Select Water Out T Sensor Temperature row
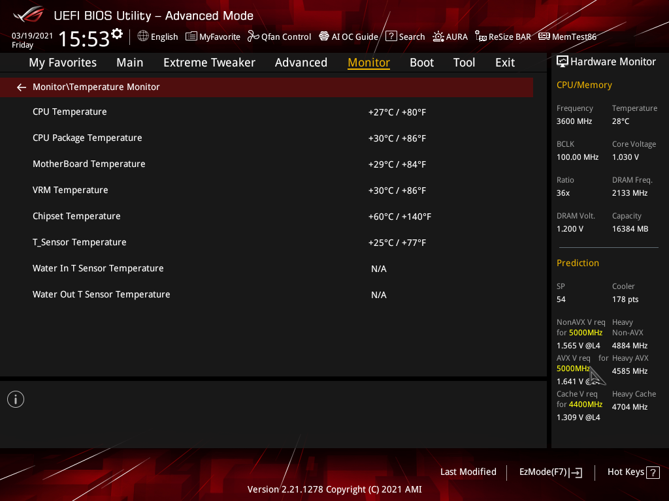This screenshot has width=669, height=501. [x=267, y=294]
